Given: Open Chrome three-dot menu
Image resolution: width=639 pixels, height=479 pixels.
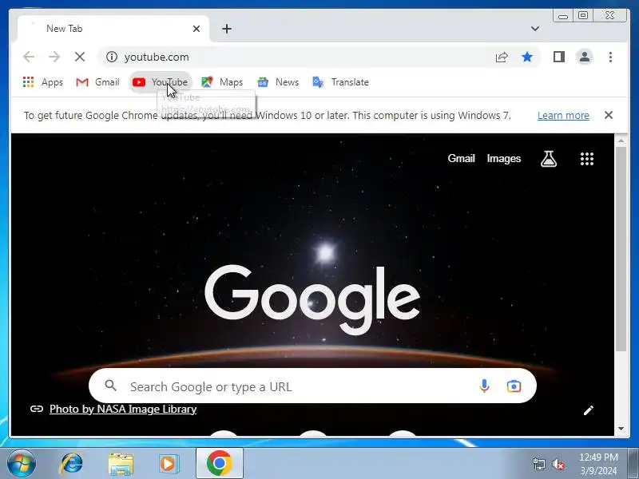Looking at the screenshot, I should tap(610, 57).
